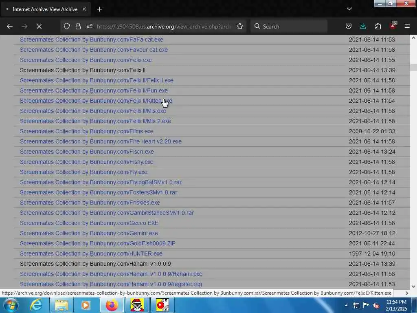Open Felix II/Mis.exe link
The width and height of the screenshot is (417, 313).
pos(93,111)
